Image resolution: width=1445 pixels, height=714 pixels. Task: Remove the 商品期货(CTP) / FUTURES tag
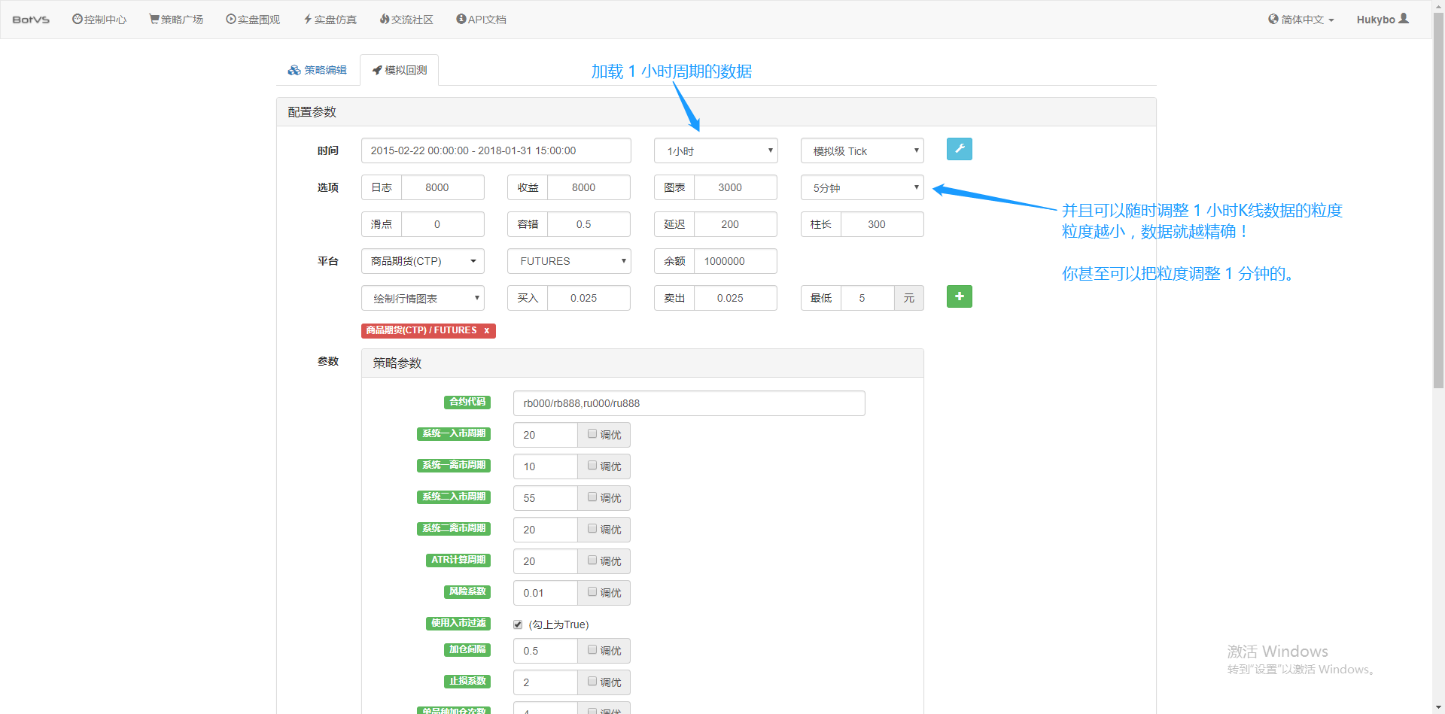click(487, 330)
